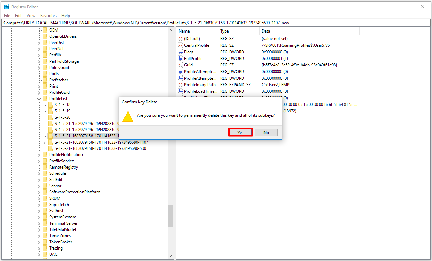Image resolution: width=432 pixels, height=261 pixels.
Task: Click the Tracing folder icon
Action: [x=45, y=248]
